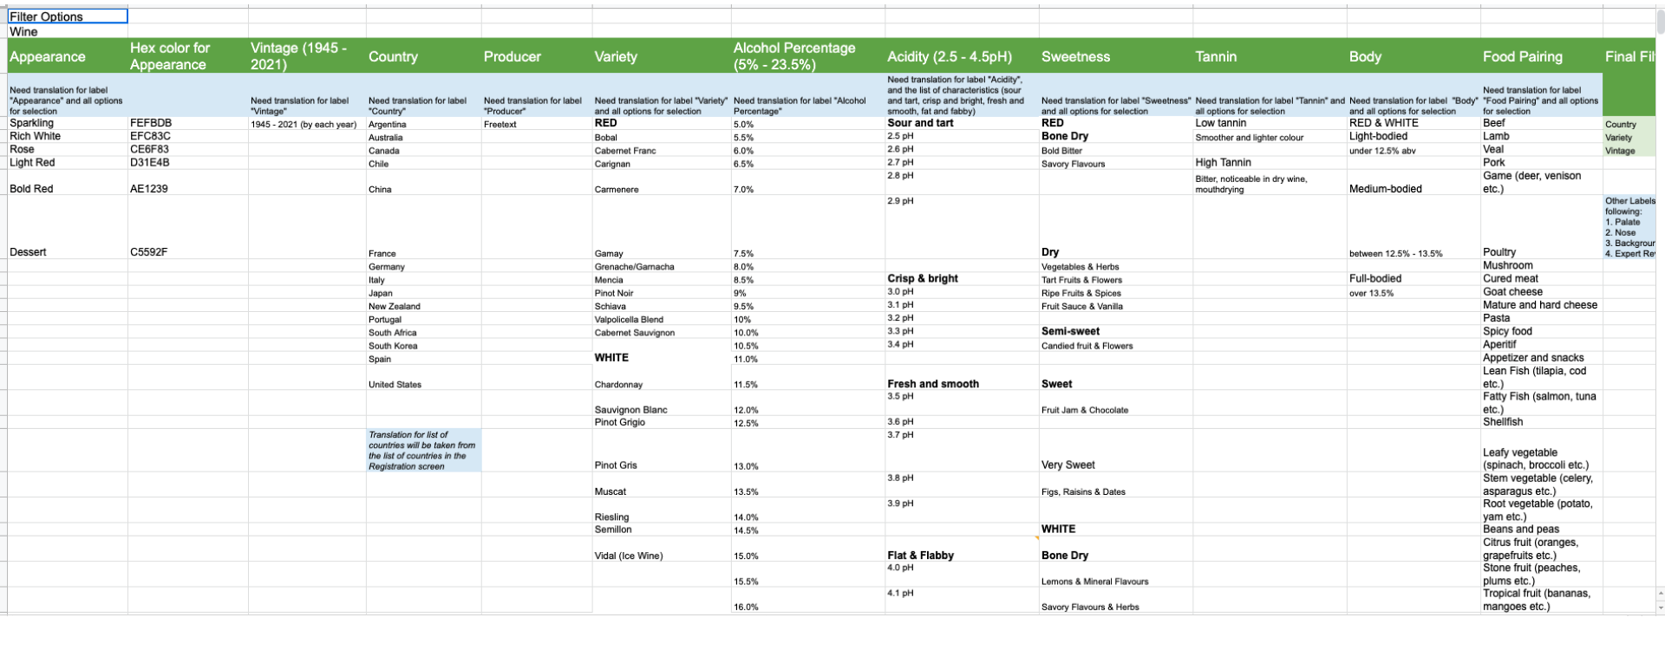1665x663 pixels.
Task: Click the New Zealand country cell
Action: click(x=395, y=307)
